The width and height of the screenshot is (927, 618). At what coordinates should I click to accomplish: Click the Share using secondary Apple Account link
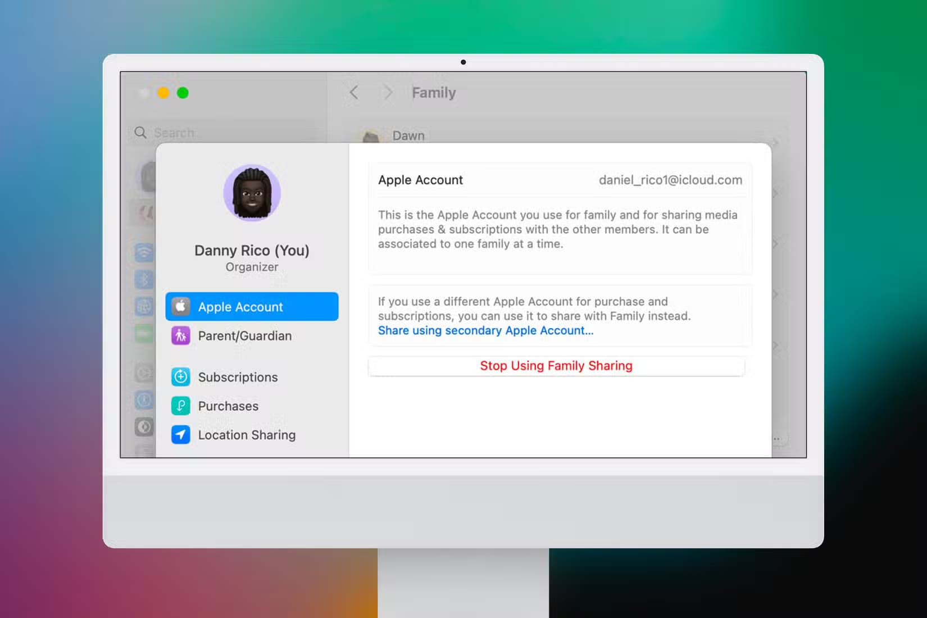coord(485,330)
